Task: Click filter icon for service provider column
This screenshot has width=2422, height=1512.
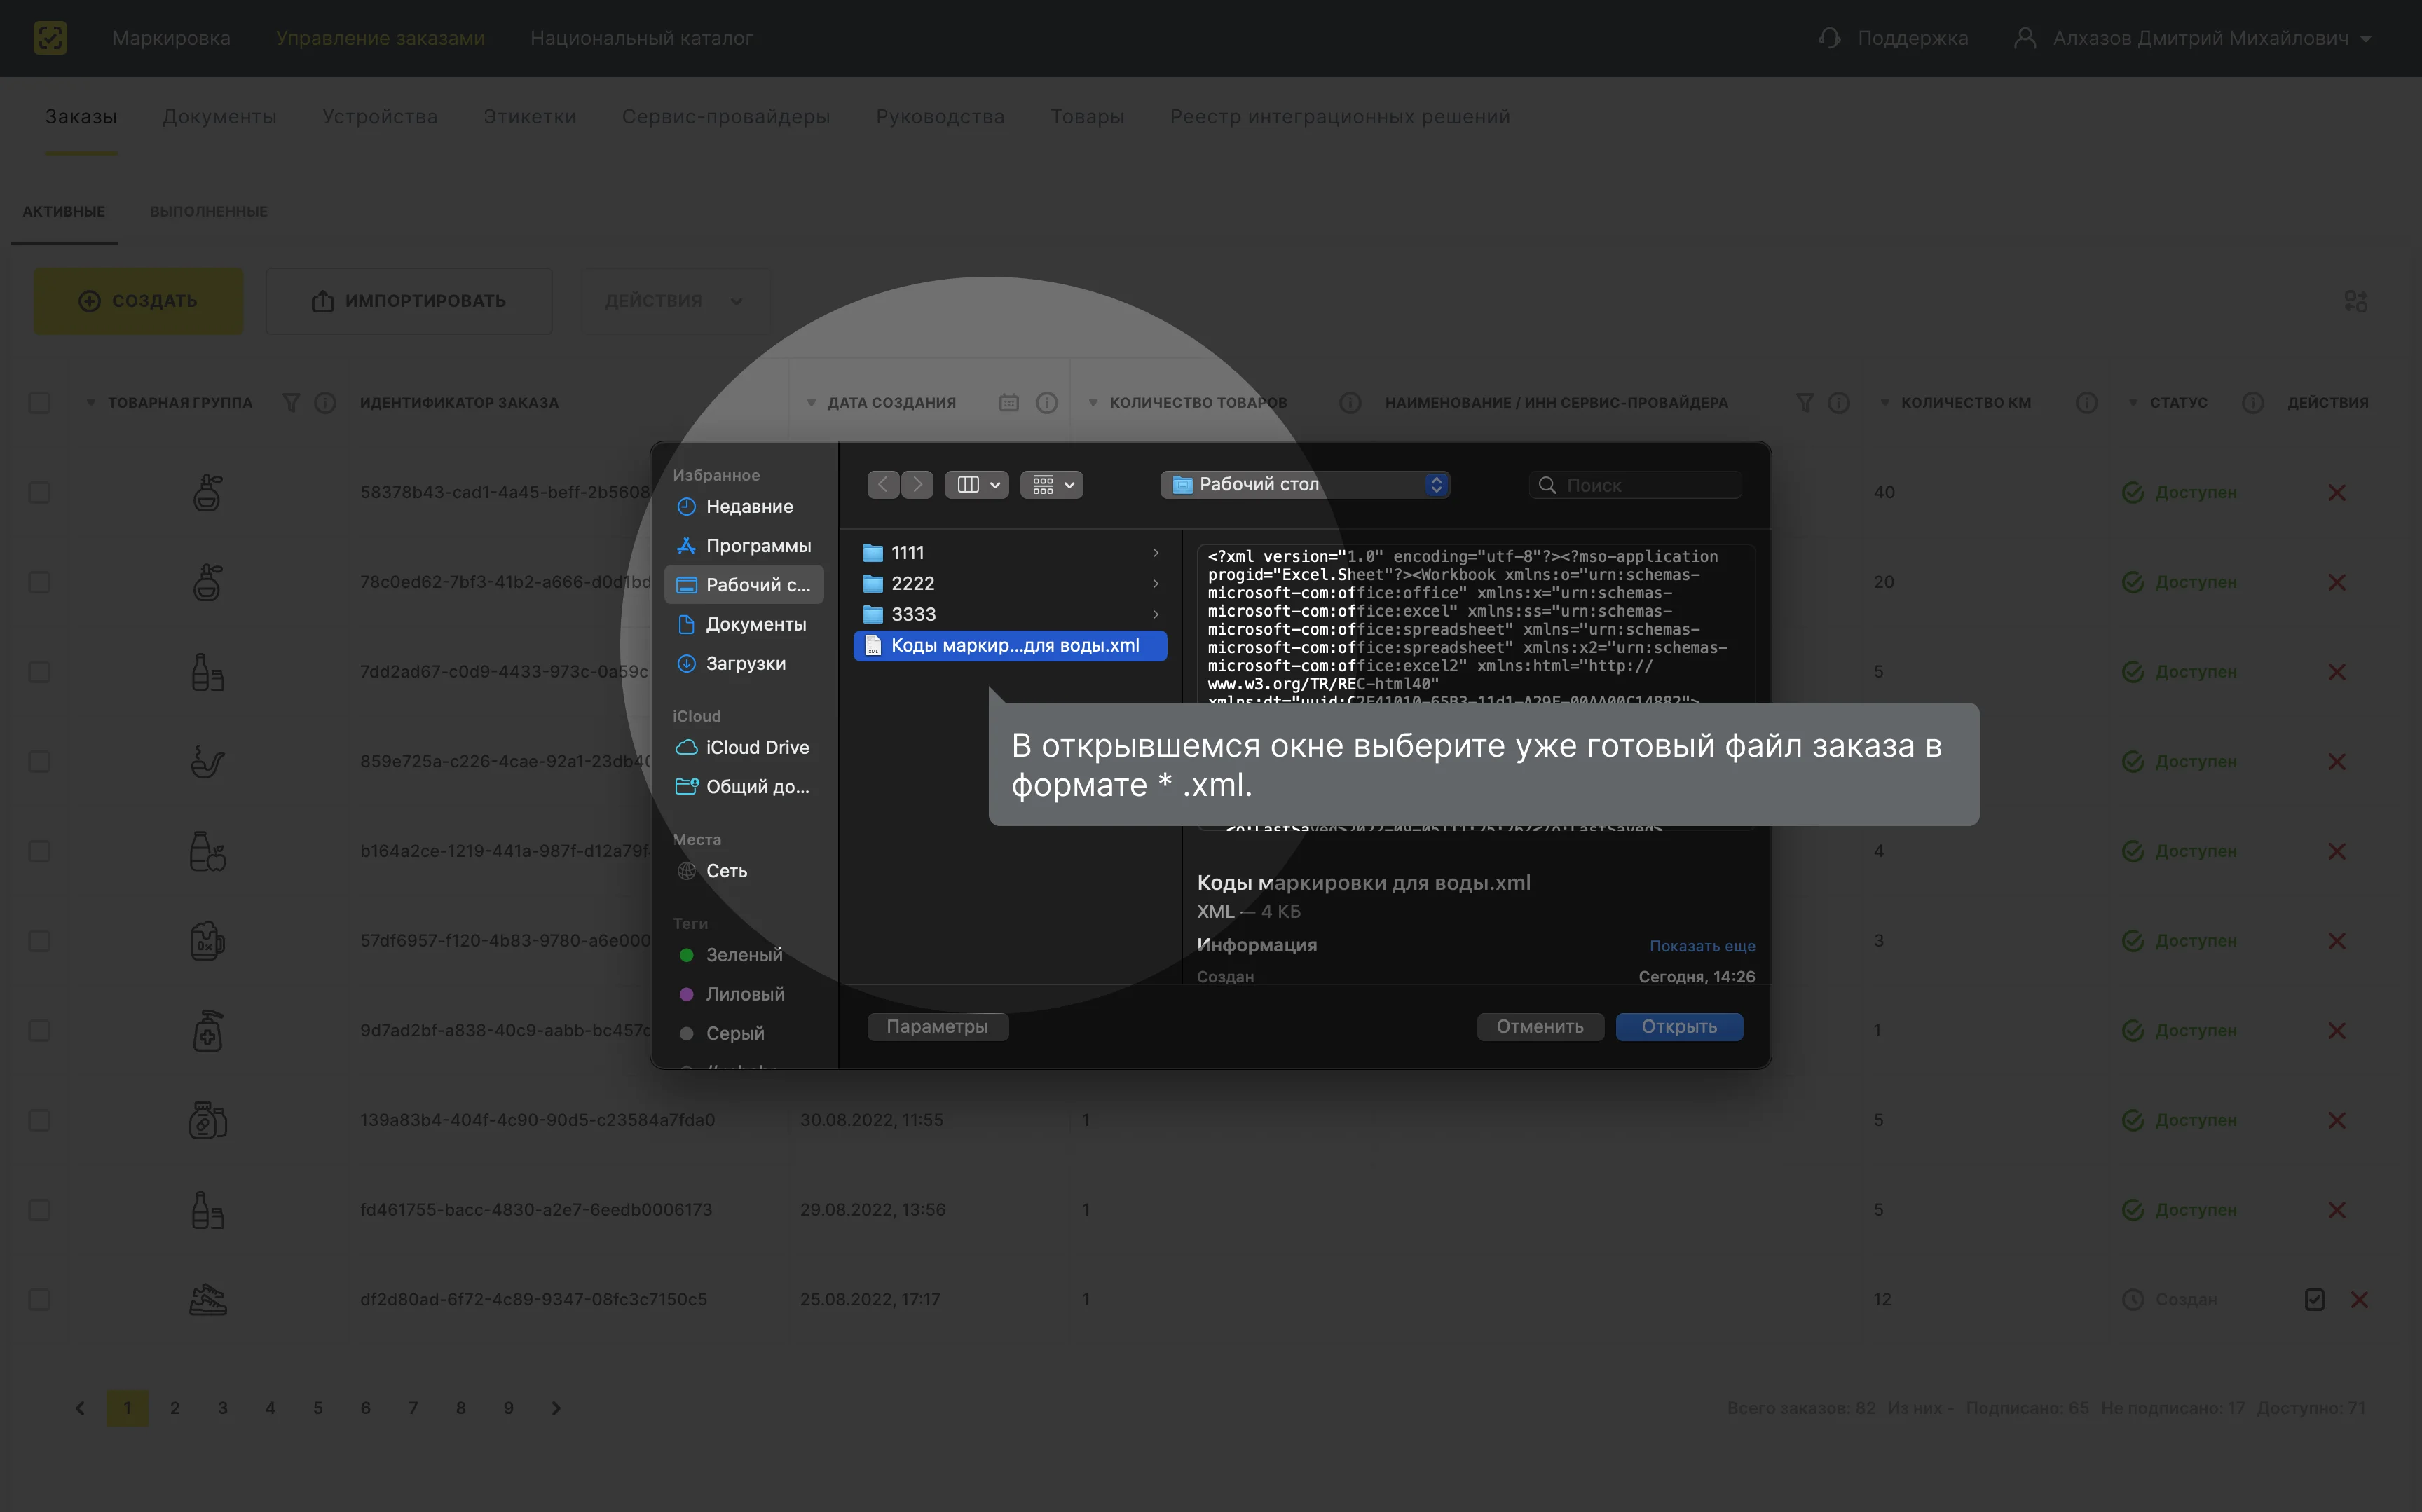Action: click(x=1804, y=402)
